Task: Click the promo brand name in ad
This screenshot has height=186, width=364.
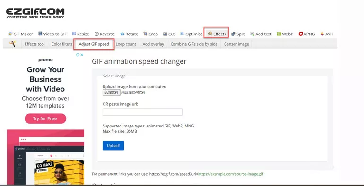Action: point(45,60)
